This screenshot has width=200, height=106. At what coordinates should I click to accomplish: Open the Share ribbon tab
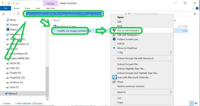click(x=27, y=8)
